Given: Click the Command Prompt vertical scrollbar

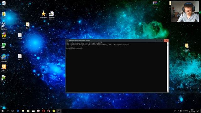Looking at the screenshot, I should coord(167,67).
